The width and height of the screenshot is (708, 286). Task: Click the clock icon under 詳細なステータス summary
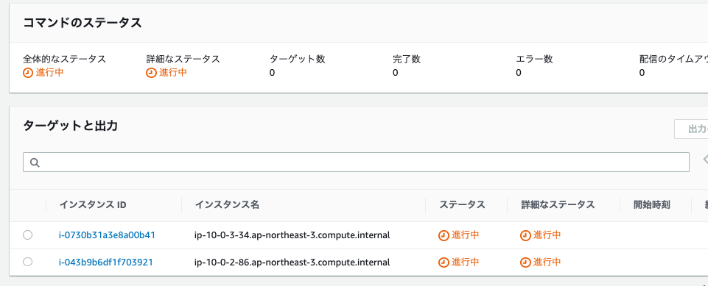point(151,73)
